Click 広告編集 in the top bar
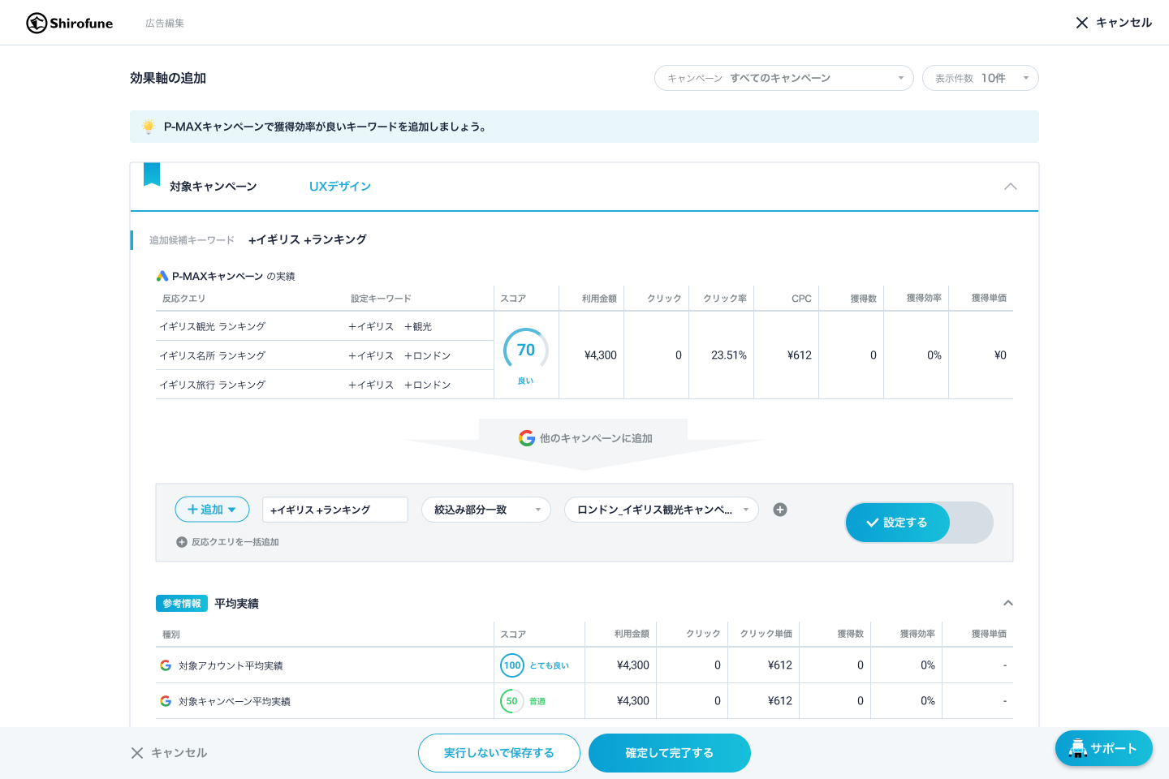Image resolution: width=1169 pixels, height=779 pixels. pos(164,23)
